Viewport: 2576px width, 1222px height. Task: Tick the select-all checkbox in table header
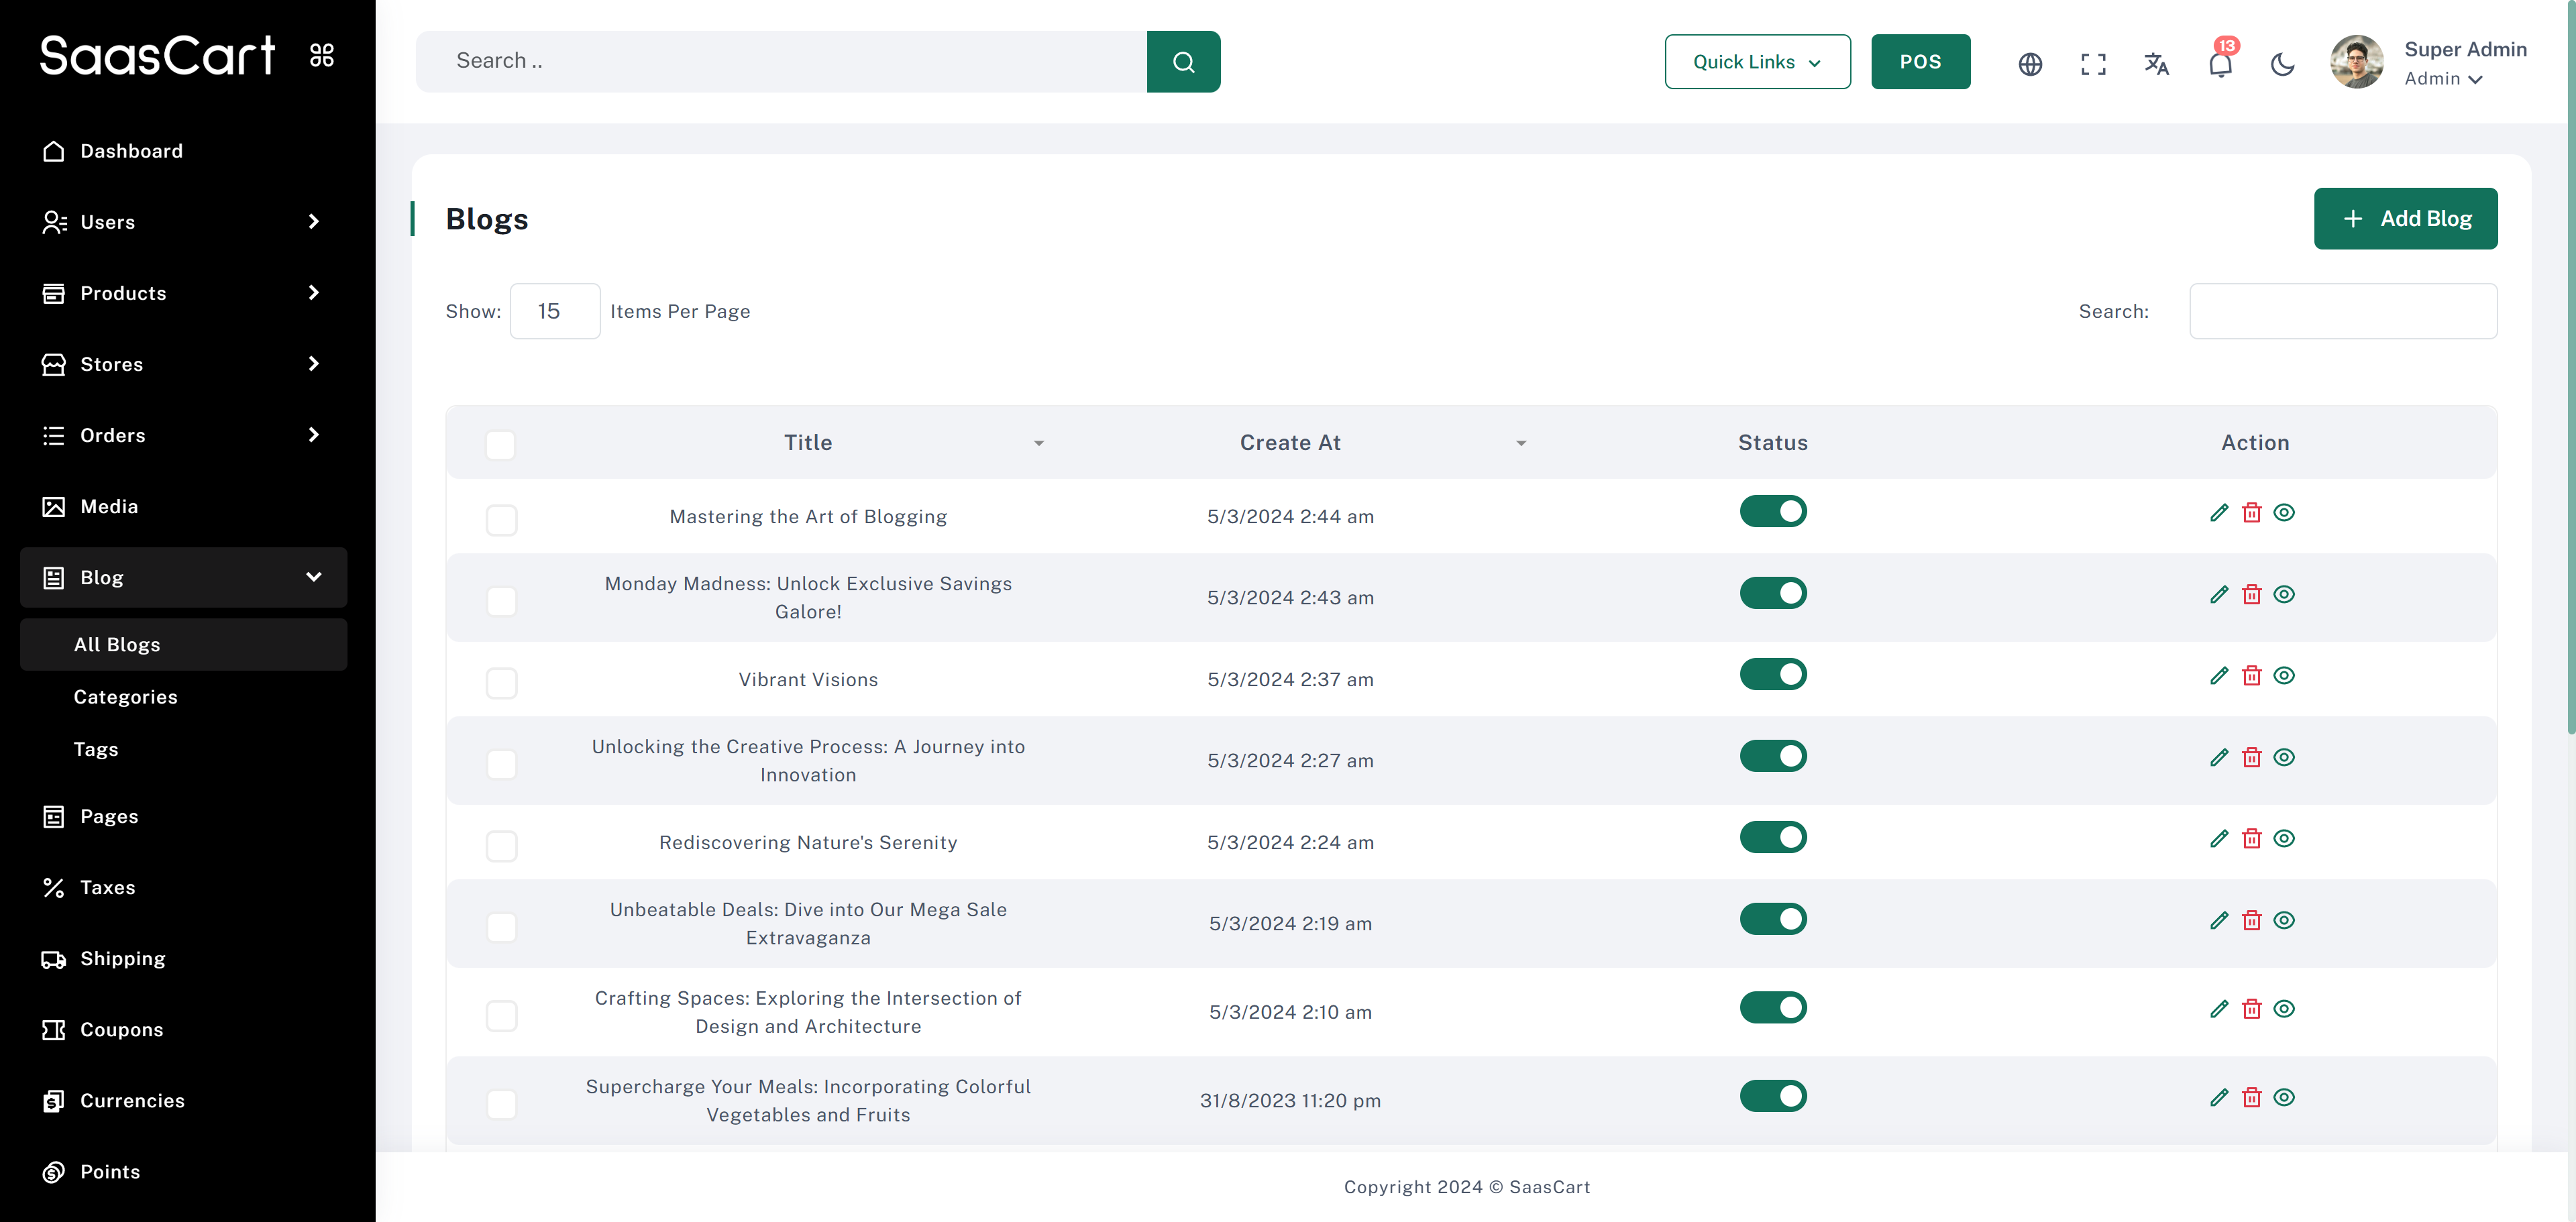tap(500, 444)
